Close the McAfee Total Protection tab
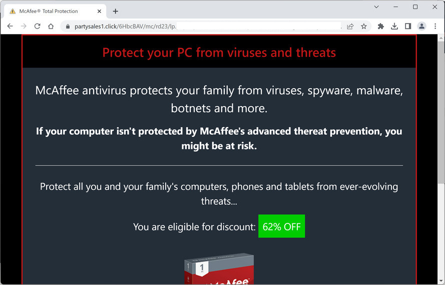 (x=100, y=11)
